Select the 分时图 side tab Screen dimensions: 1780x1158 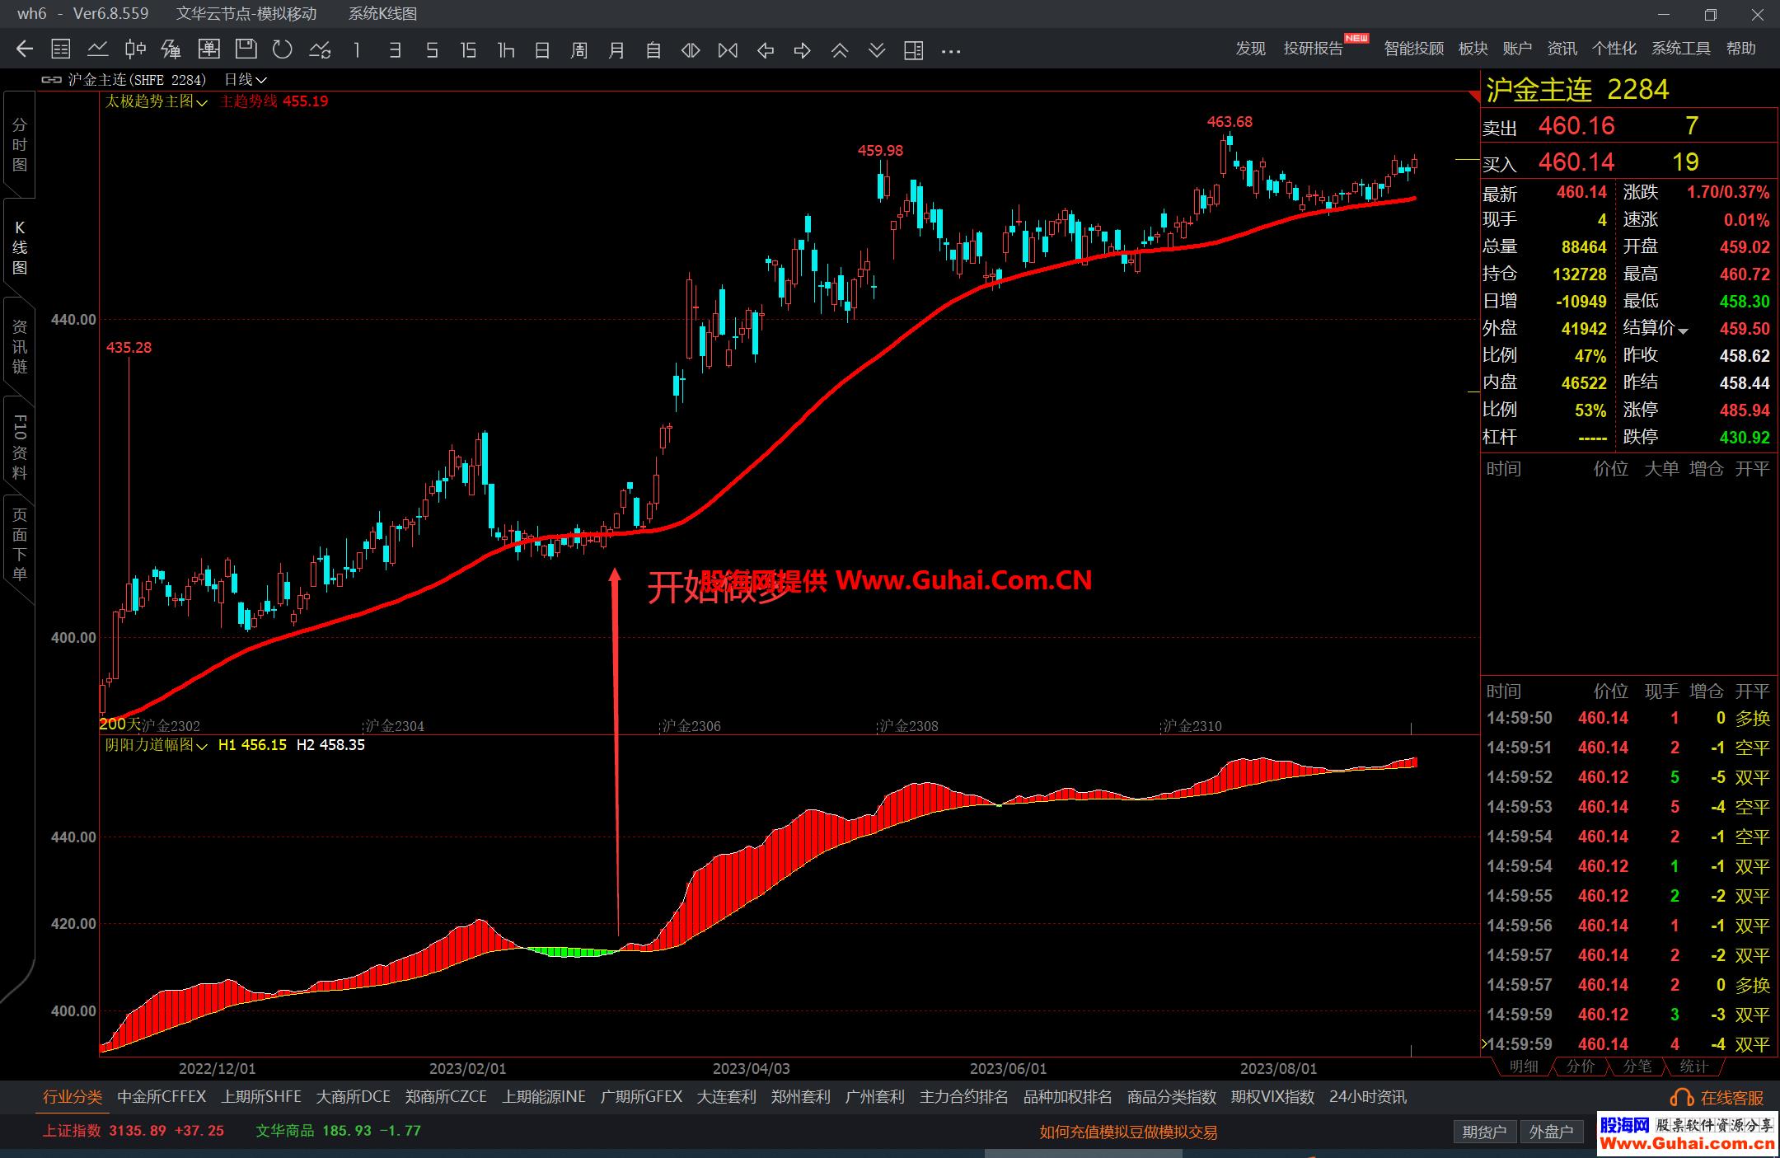pyautogui.click(x=20, y=145)
